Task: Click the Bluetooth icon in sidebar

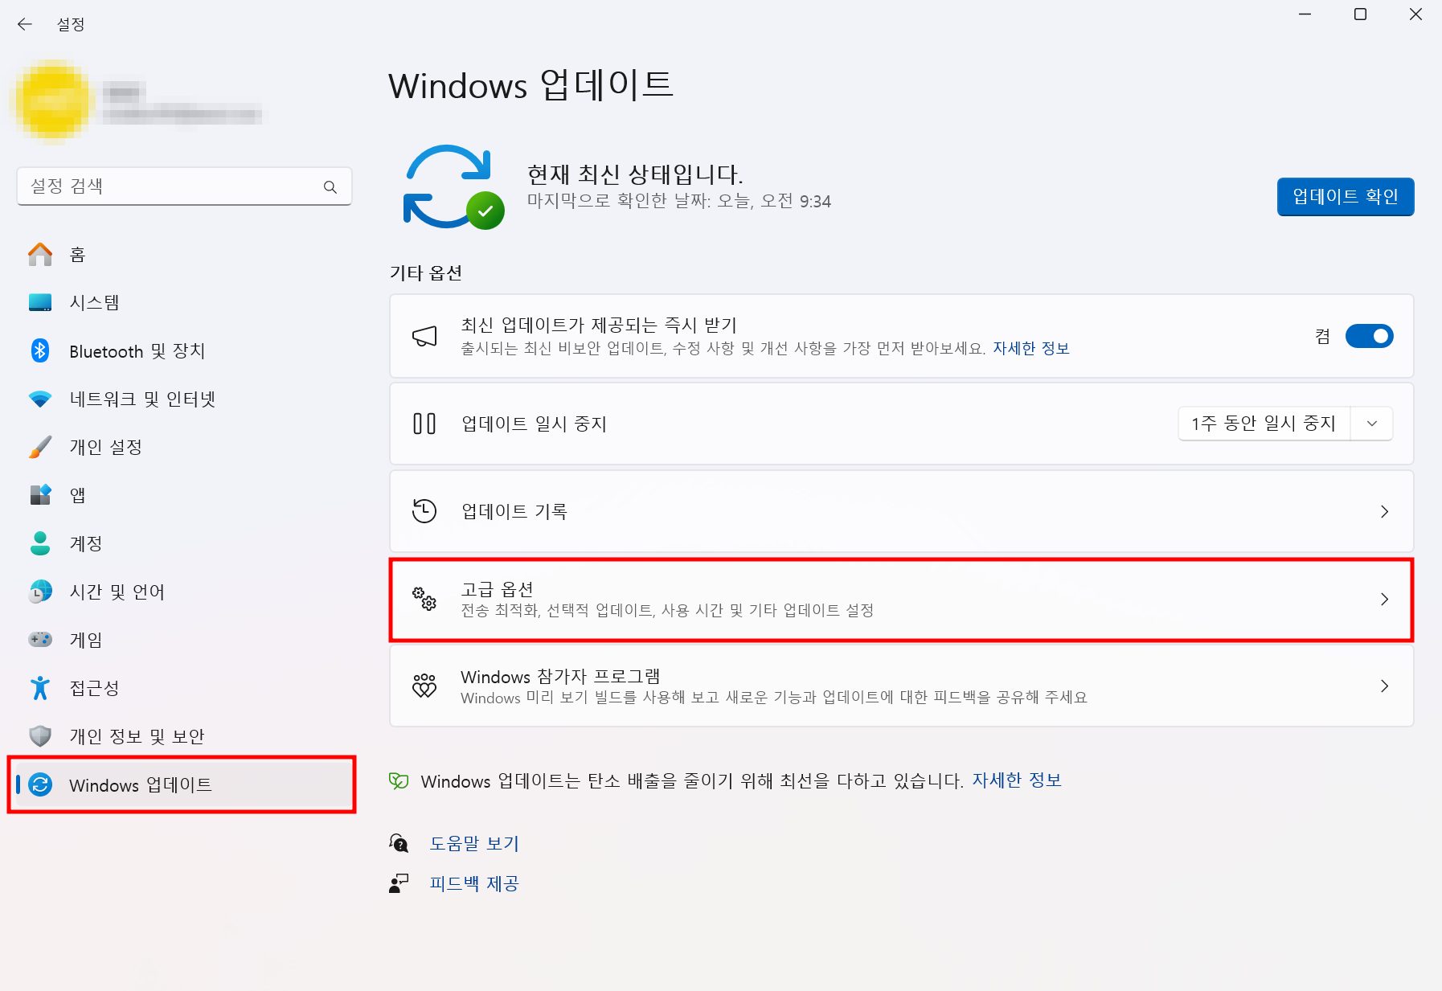Action: coord(40,350)
